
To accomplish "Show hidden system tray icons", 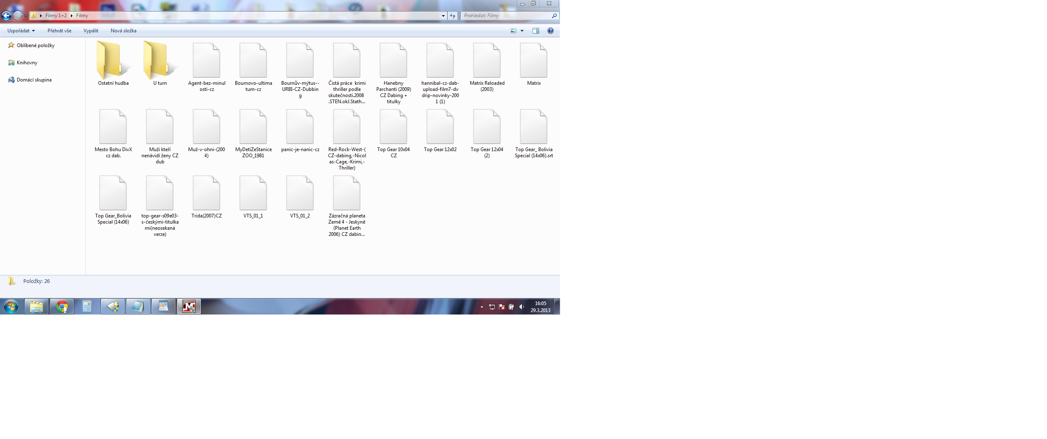I will coord(482,306).
